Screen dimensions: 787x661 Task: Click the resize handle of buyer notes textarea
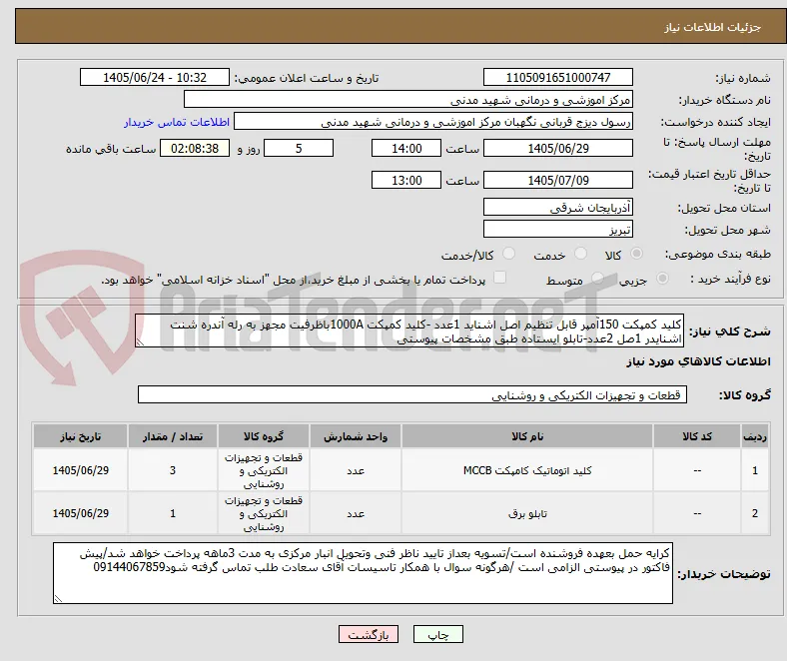(x=58, y=598)
